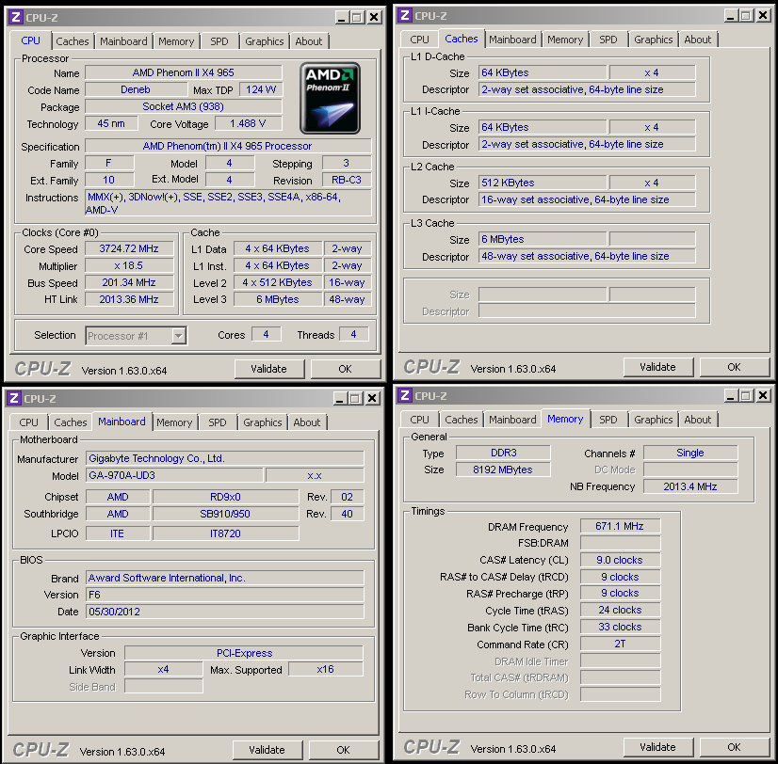Open SPD tab in the Caches window

[x=608, y=40]
